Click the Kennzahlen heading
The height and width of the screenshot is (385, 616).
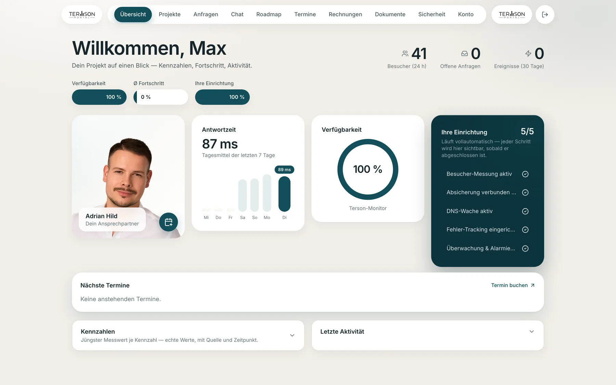coord(98,332)
